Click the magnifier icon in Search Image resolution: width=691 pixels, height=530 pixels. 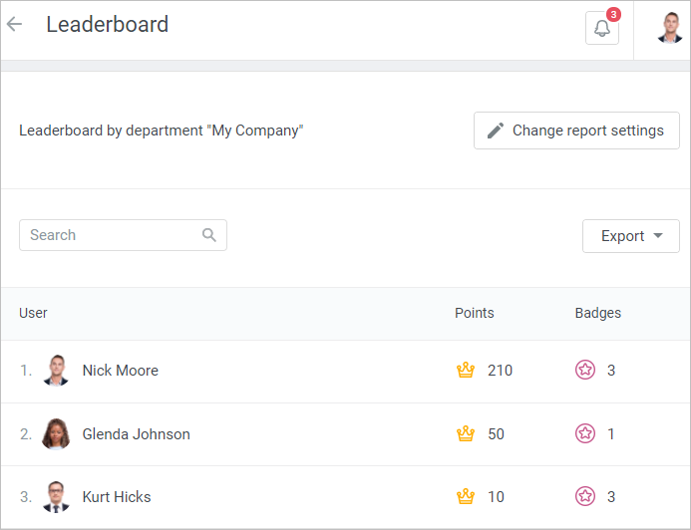(x=209, y=235)
